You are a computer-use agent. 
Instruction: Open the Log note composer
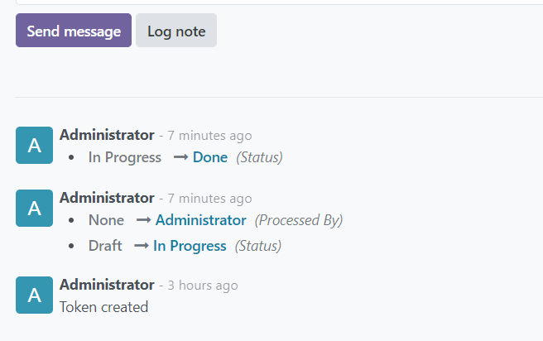(176, 31)
